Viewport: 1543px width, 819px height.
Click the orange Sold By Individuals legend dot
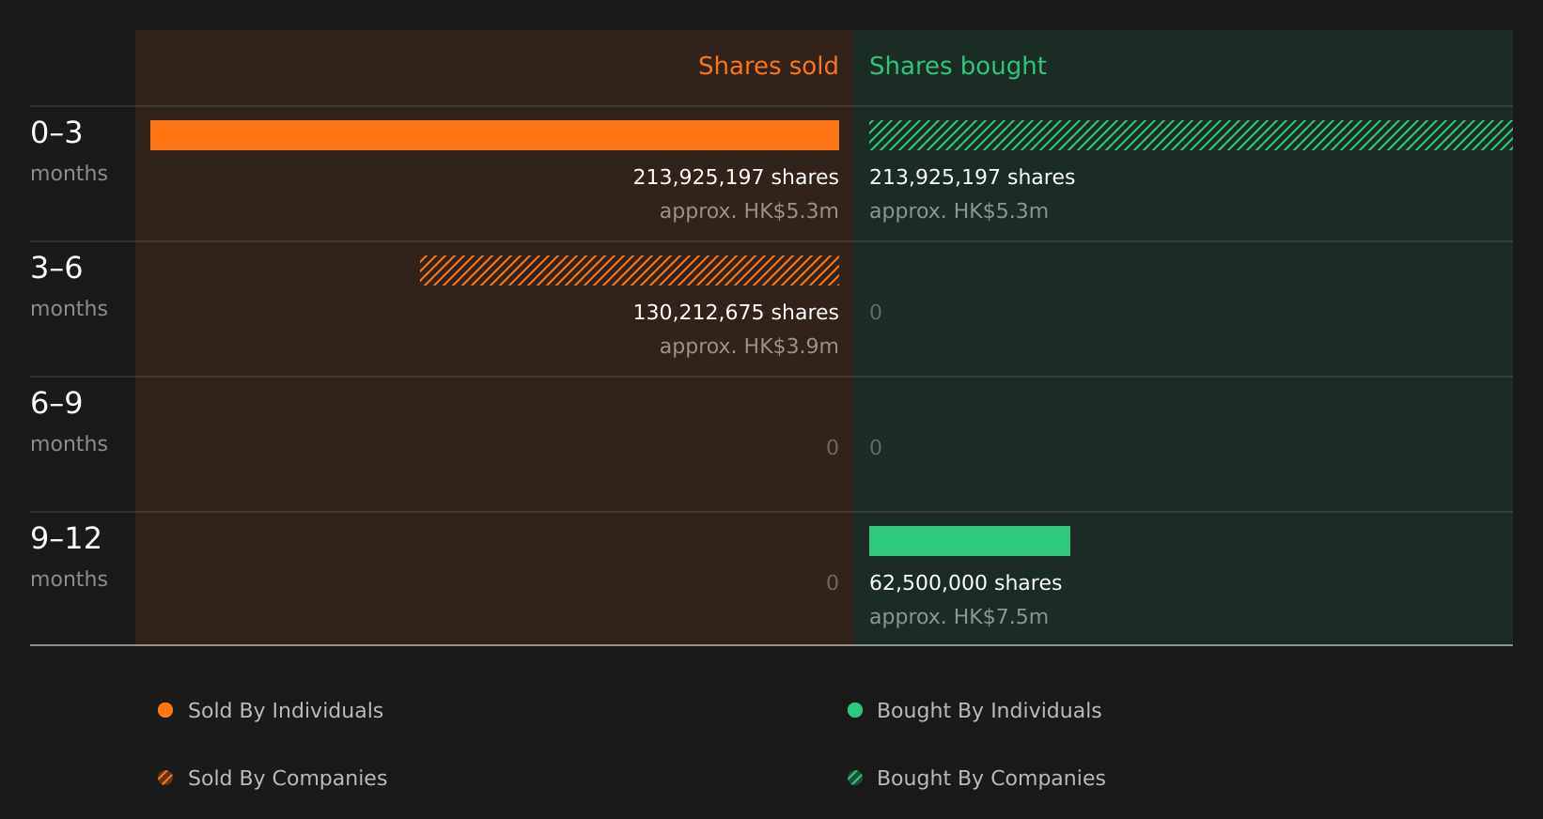165,710
